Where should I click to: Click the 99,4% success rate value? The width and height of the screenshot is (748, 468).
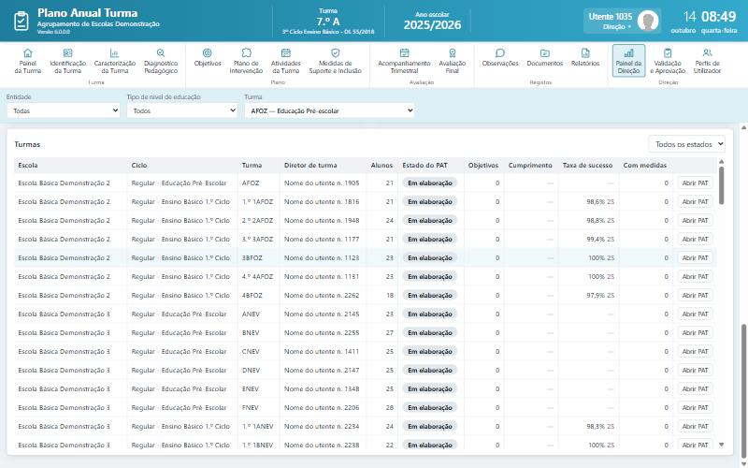(596, 239)
